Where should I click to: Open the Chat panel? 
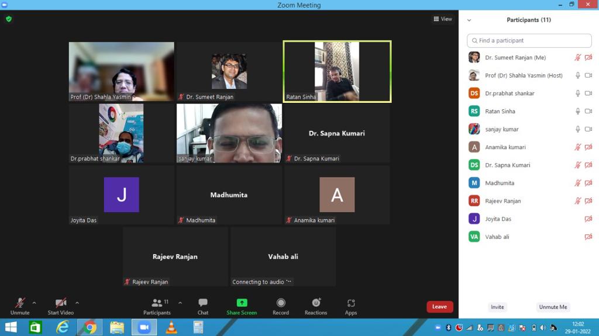click(x=203, y=306)
